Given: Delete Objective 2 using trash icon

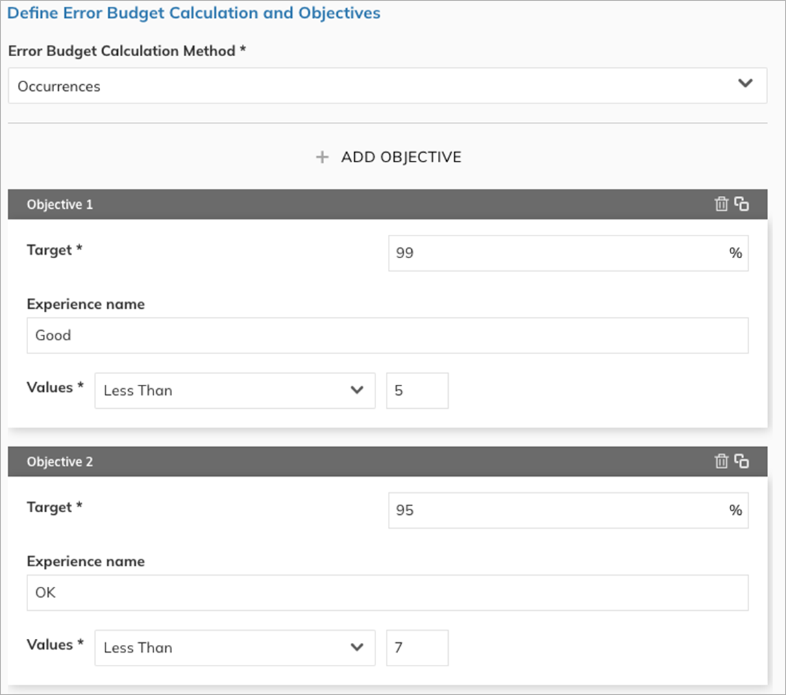Looking at the screenshot, I should click(722, 461).
